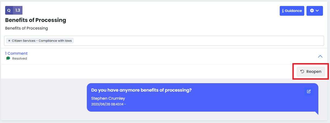330x123 pixels.
Task: Open the Guidance panel
Action: coord(292,11)
